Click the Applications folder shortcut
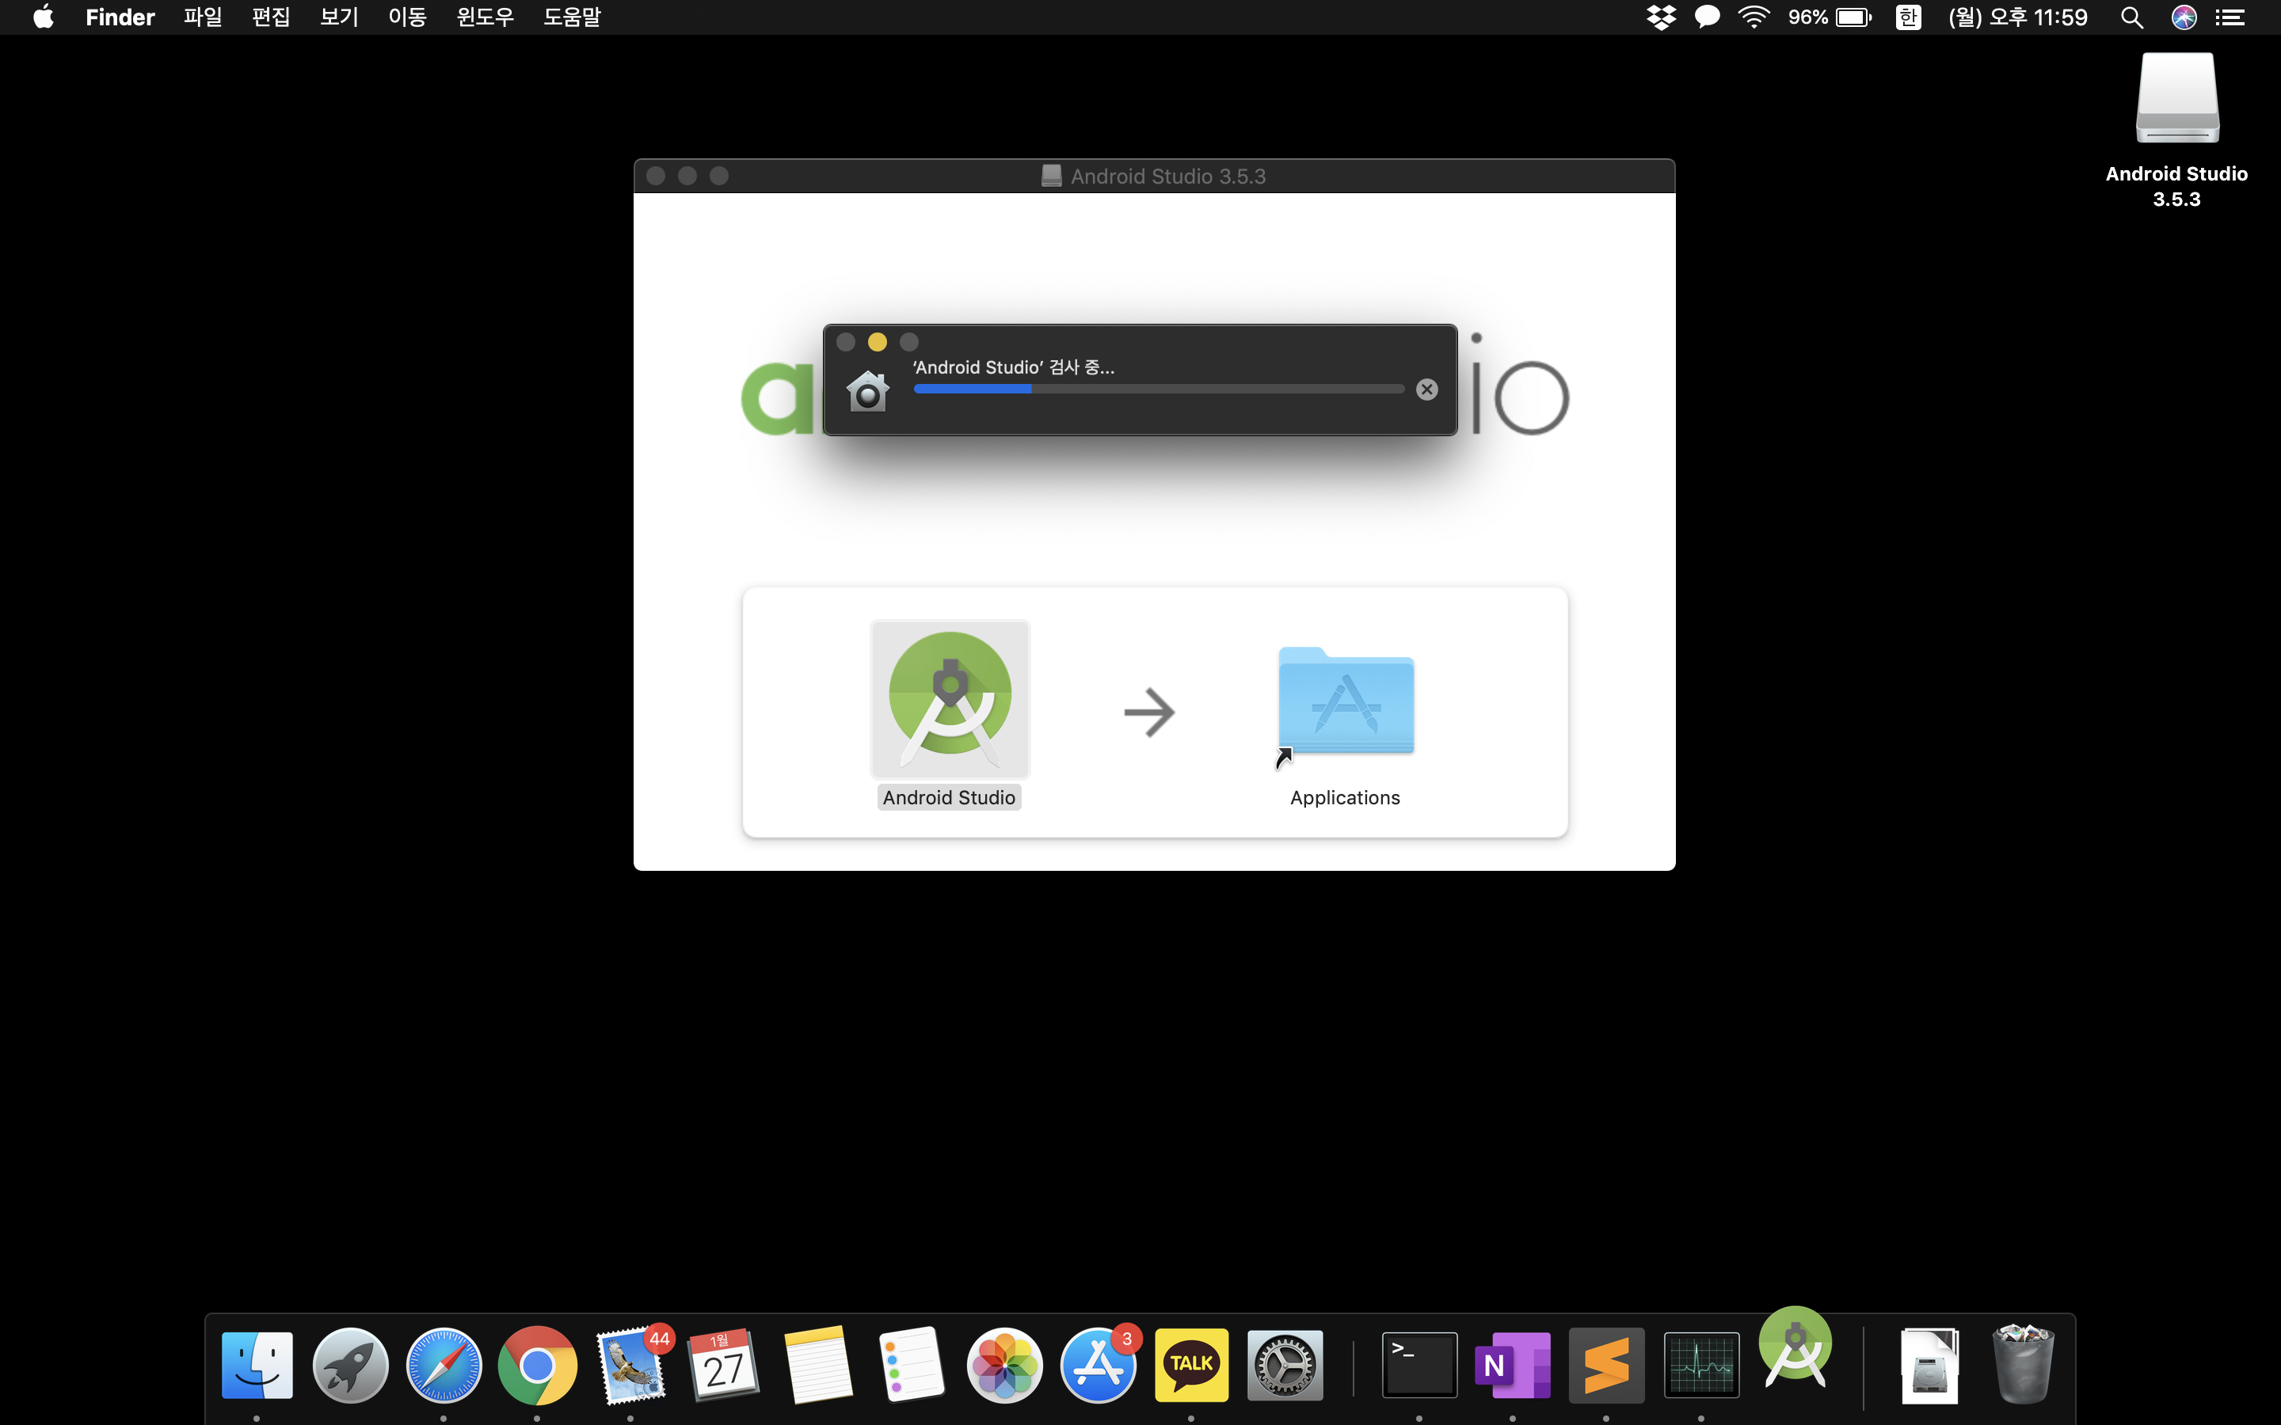 tap(1345, 702)
